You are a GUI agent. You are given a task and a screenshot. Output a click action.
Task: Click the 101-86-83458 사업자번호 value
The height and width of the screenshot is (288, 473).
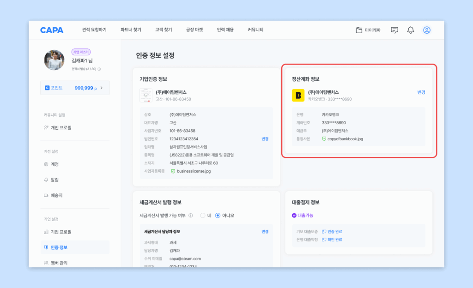coord(182,131)
